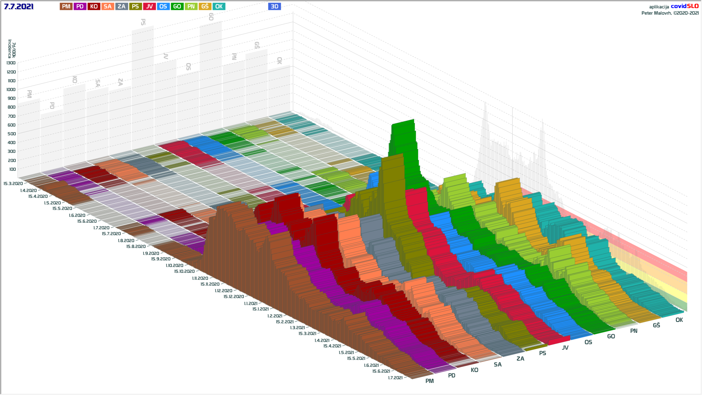
Task: Switch view with the 3D button
Action: pos(274,7)
